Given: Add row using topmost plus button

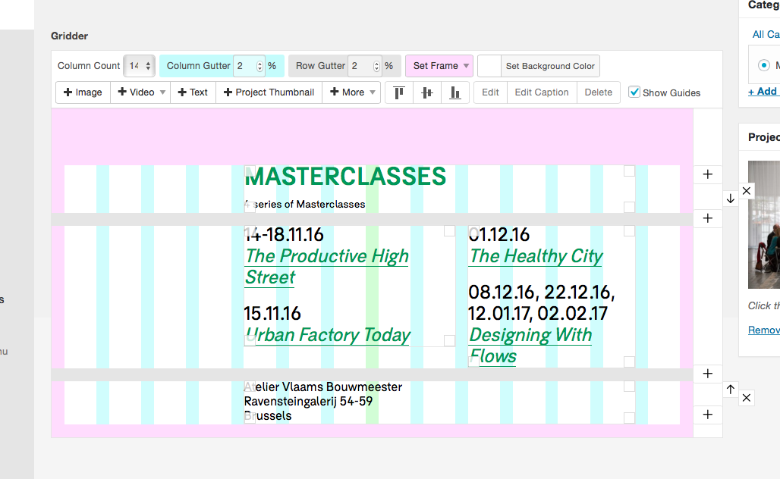Looking at the screenshot, I should click(x=708, y=174).
